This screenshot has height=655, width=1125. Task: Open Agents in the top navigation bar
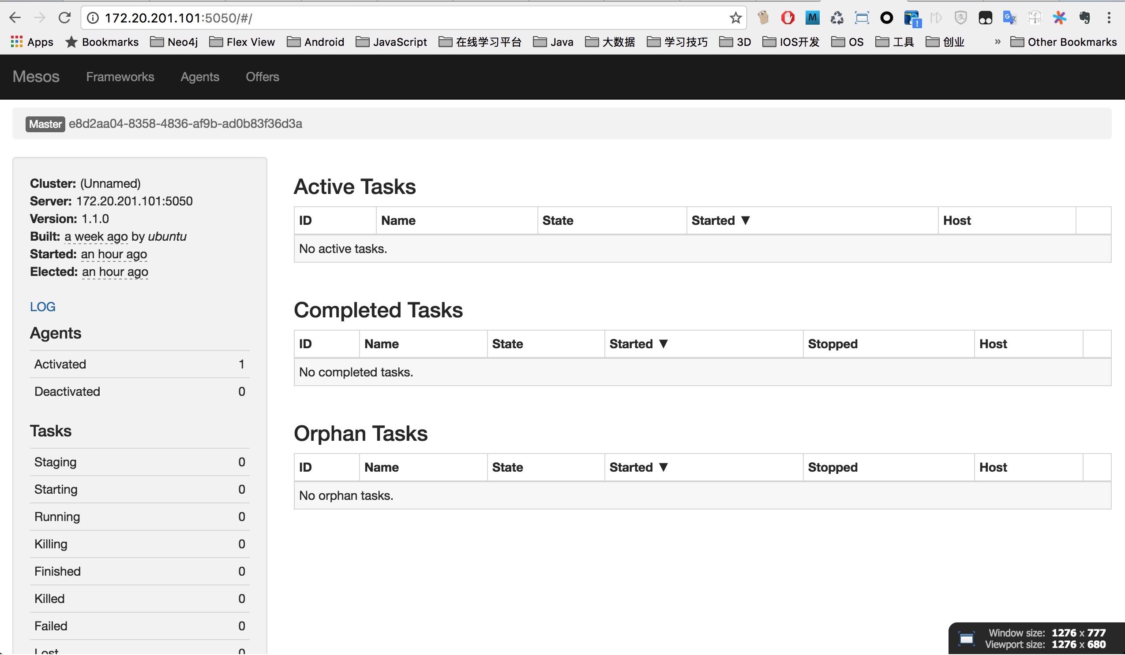[200, 77]
